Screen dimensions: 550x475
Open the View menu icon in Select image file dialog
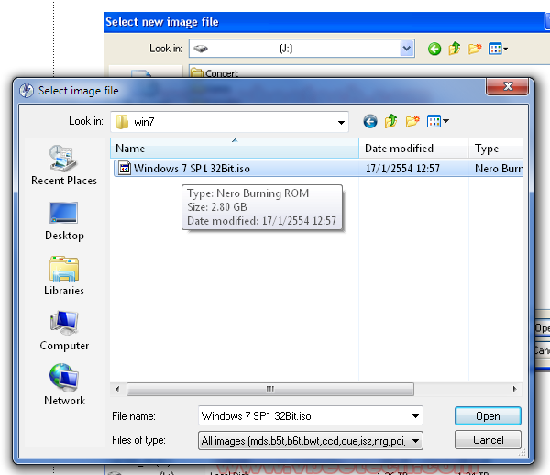[437, 121]
